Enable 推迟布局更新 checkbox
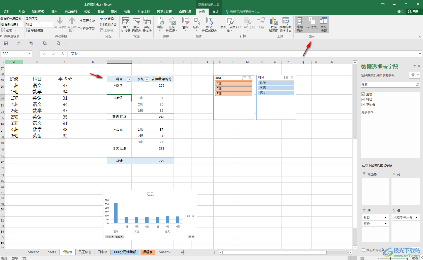Screen dimensions: 423x260 (363, 250)
